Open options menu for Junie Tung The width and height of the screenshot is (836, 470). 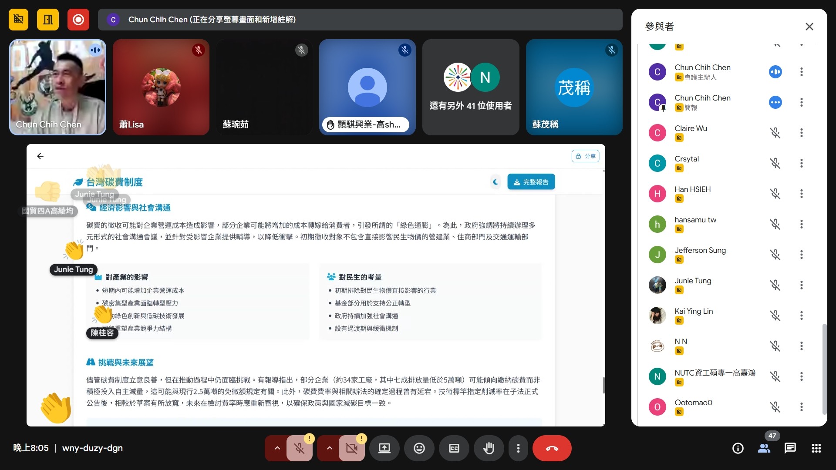801,285
